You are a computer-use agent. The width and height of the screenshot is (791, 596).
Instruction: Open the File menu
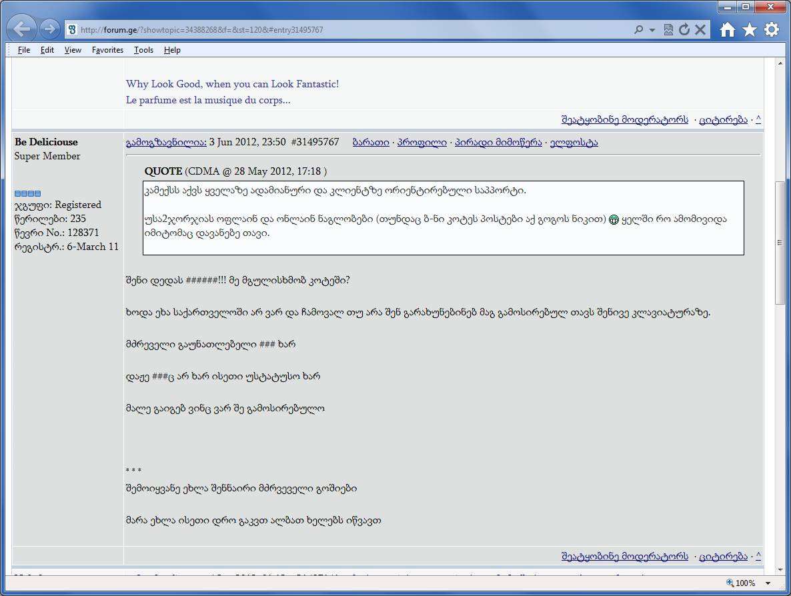(x=24, y=50)
